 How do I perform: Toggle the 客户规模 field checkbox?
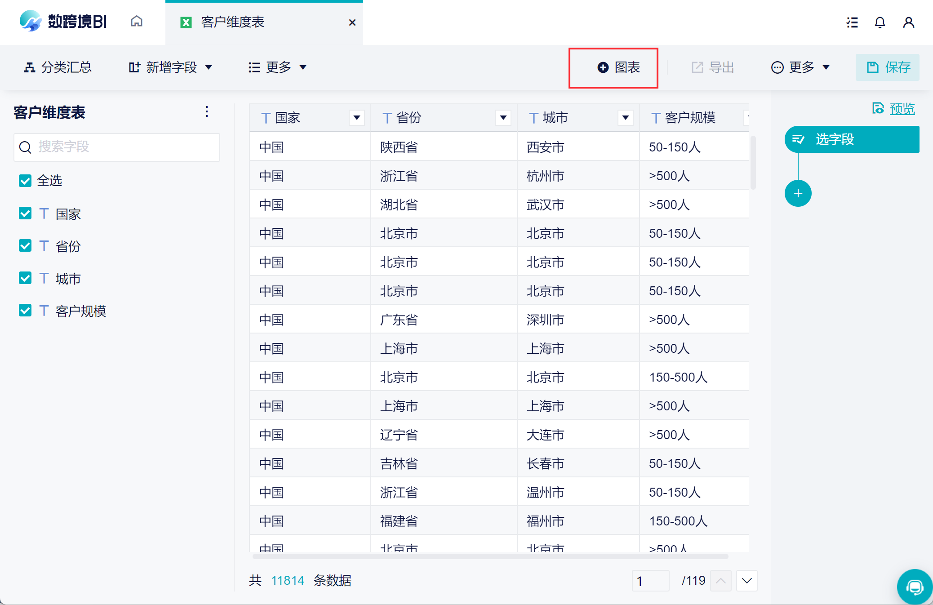(x=25, y=311)
